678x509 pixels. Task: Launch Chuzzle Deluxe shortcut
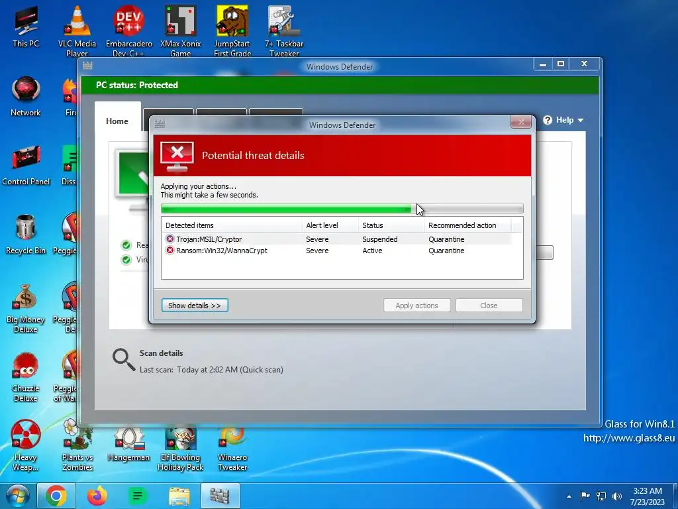[26, 377]
